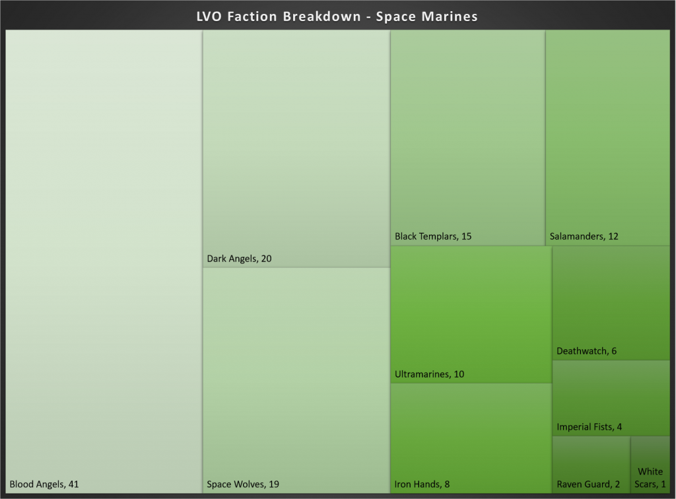The width and height of the screenshot is (676, 499).
Task: Click the 'Blood Angels, 41' data label
Action: [x=44, y=484]
